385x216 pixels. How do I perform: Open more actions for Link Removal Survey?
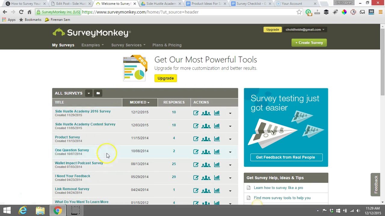pyautogui.click(x=230, y=191)
